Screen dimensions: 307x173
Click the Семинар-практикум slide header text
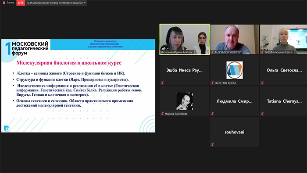(105, 44)
